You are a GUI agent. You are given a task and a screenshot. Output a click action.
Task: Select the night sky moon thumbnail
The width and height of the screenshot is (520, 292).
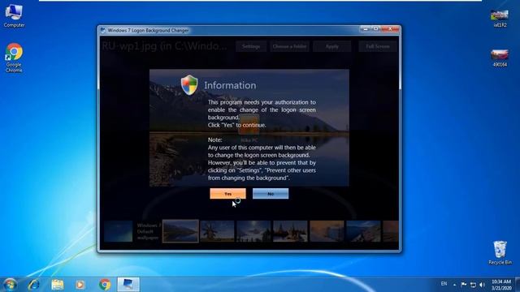click(253, 231)
